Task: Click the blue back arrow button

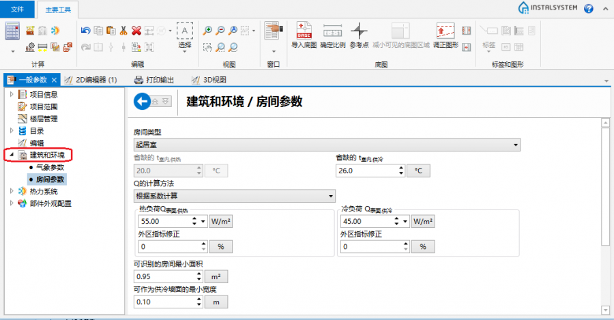Action: click(142, 102)
